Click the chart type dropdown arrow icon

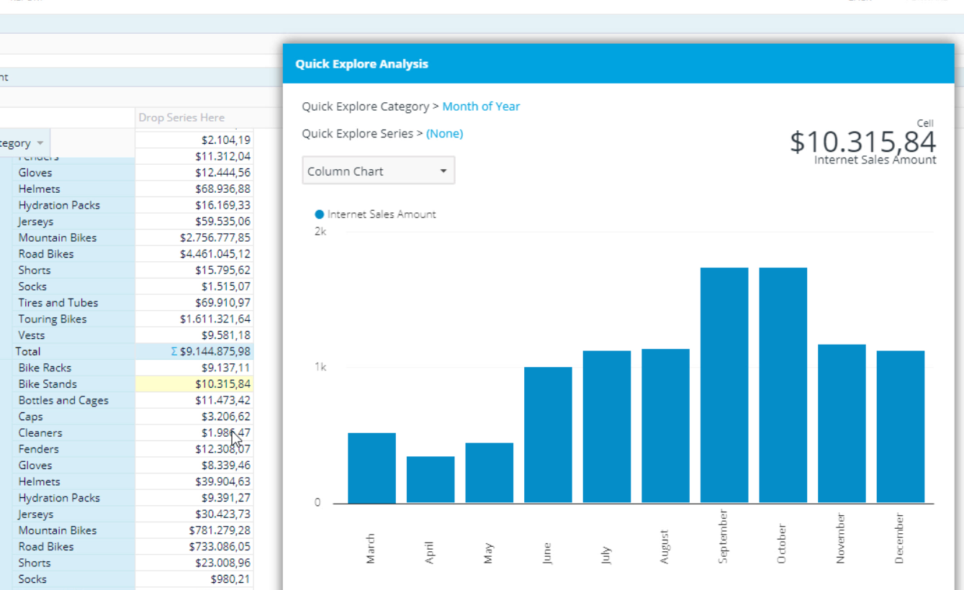coord(443,171)
